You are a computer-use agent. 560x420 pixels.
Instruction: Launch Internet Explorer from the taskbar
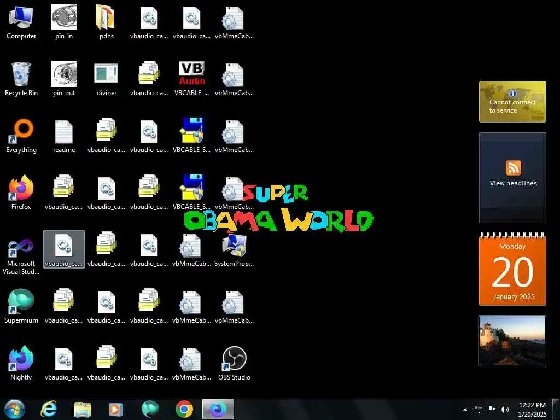pyautogui.click(x=49, y=409)
